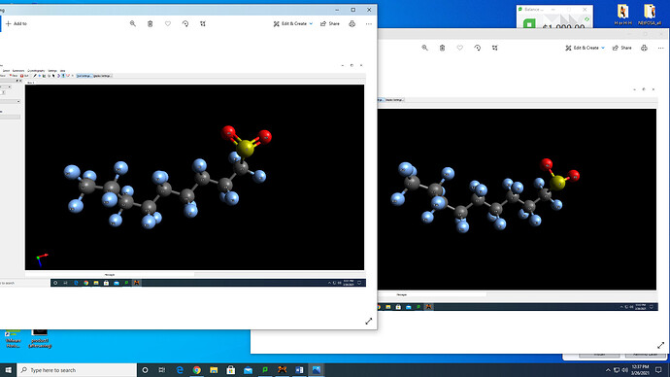This screenshot has height=377, width=670.
Task: Open Microsoft Word from the taskbar
Action: click(x=299, y=370)
